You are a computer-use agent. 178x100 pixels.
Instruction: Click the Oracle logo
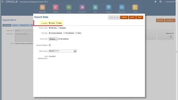point(12,2)
